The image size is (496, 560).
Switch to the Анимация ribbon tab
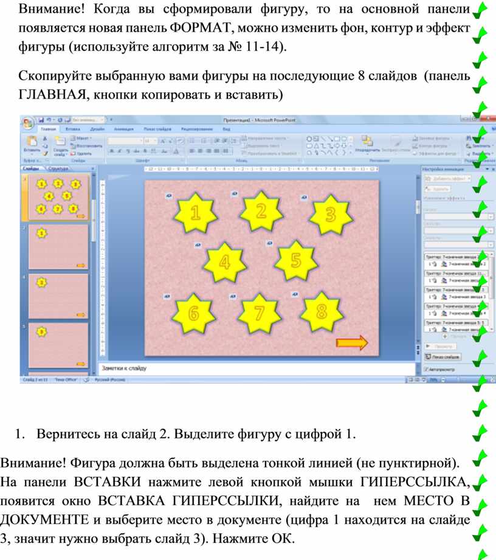(x=123, y=129)
